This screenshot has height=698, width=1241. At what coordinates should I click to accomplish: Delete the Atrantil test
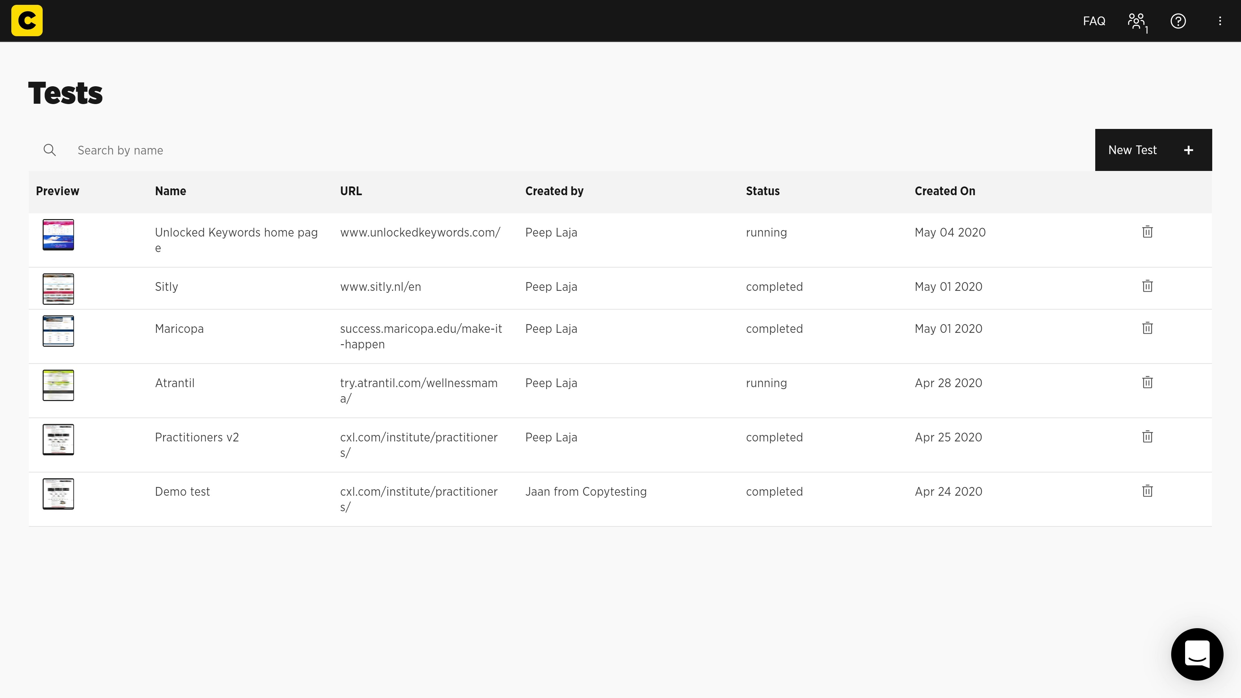1147,382
